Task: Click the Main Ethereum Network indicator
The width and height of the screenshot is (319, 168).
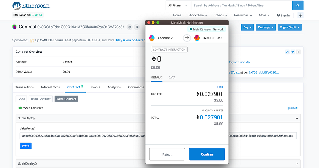Action: pyautogui.click(x=207, y=29)
